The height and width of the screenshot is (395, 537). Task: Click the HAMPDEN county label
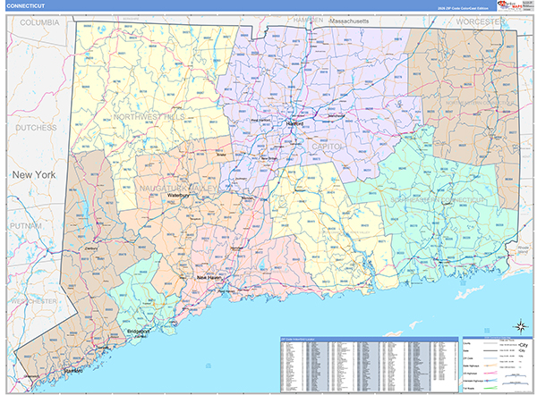(x=308, y=21)
